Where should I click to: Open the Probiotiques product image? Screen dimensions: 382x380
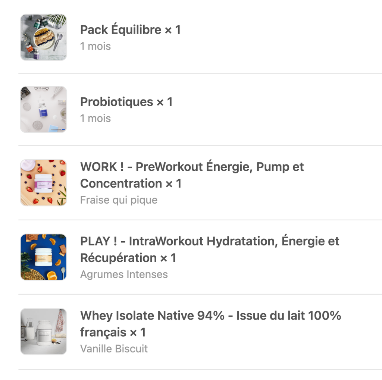pos(43,109)
